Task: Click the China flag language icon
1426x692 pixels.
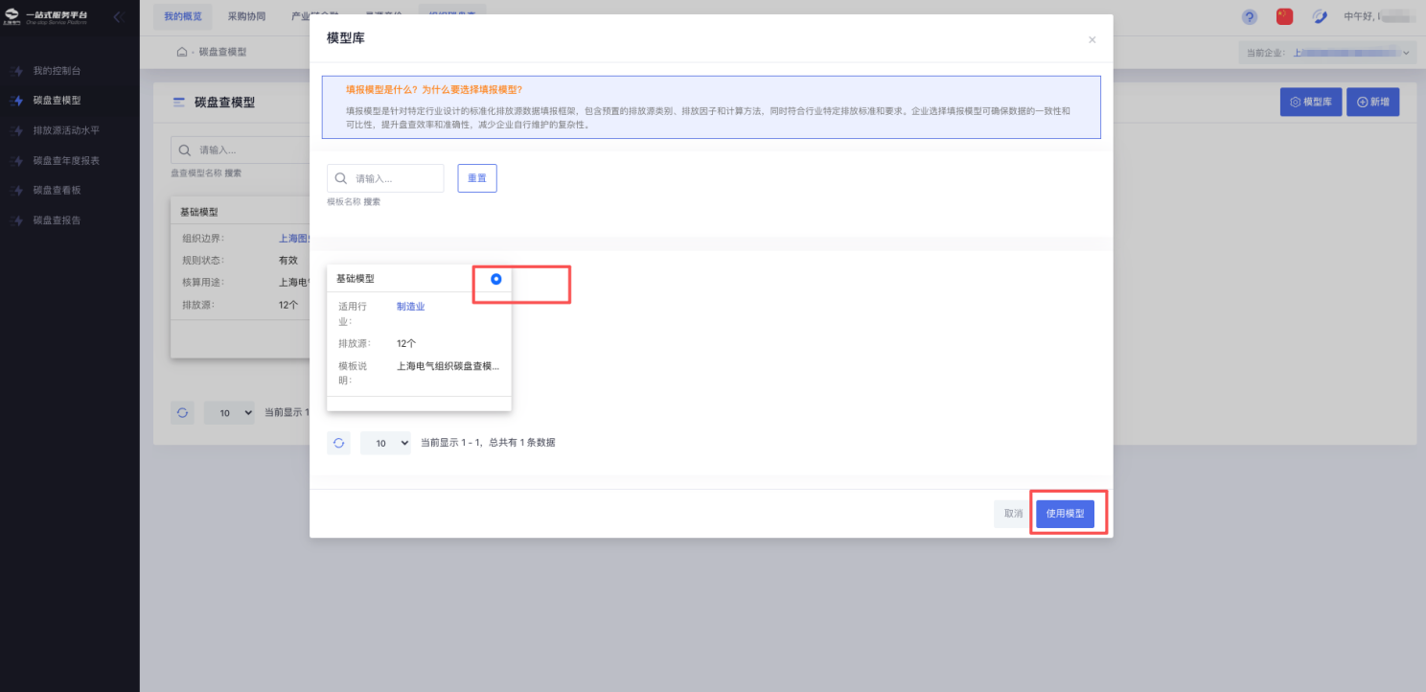Action: click(x=1285, y=17)
